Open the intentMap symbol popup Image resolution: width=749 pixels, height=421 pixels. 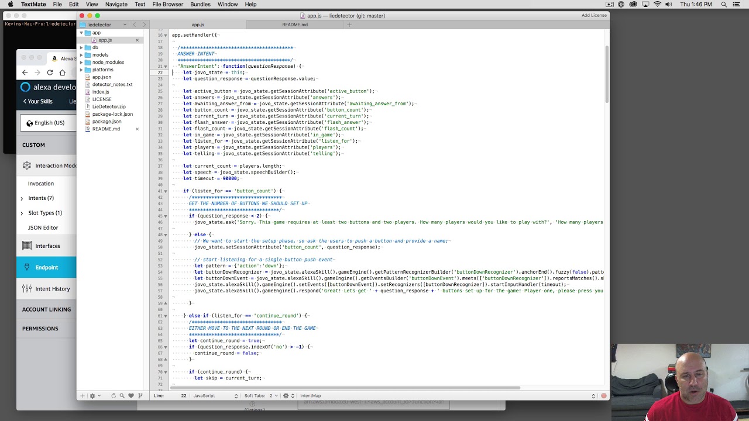[448, 396]
